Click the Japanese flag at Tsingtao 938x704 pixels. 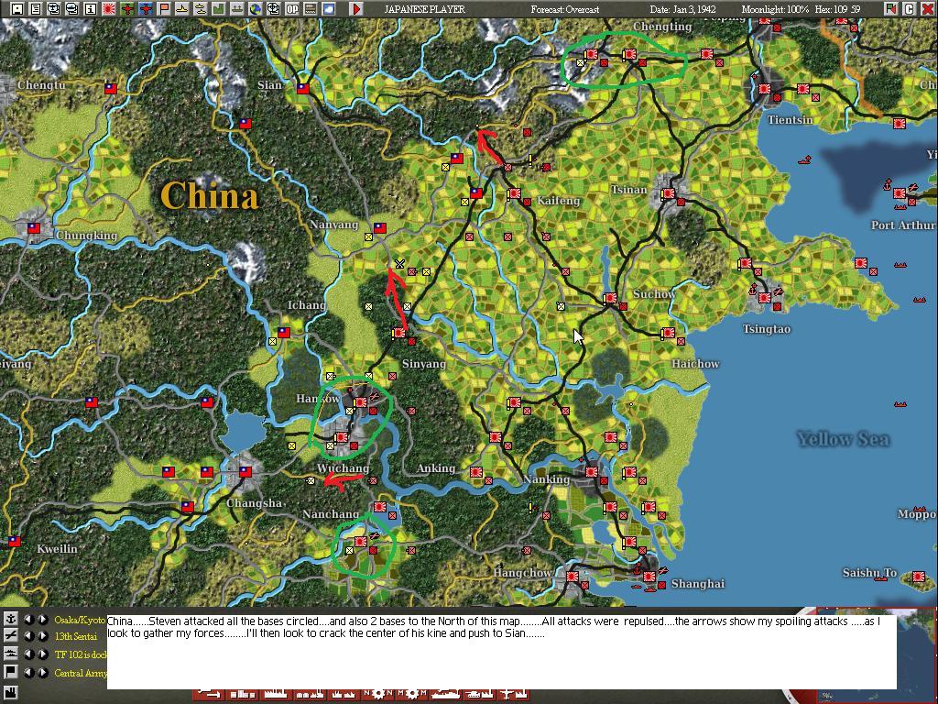tap(765, 298)
